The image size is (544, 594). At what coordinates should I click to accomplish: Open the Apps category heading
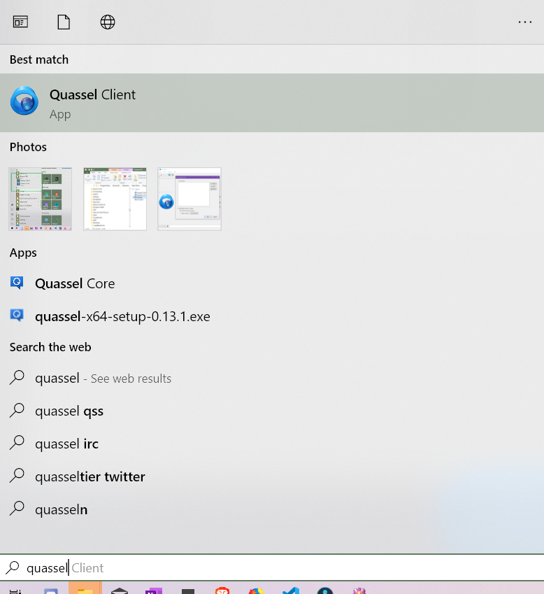pyautogui.click(x=23, y=253)
